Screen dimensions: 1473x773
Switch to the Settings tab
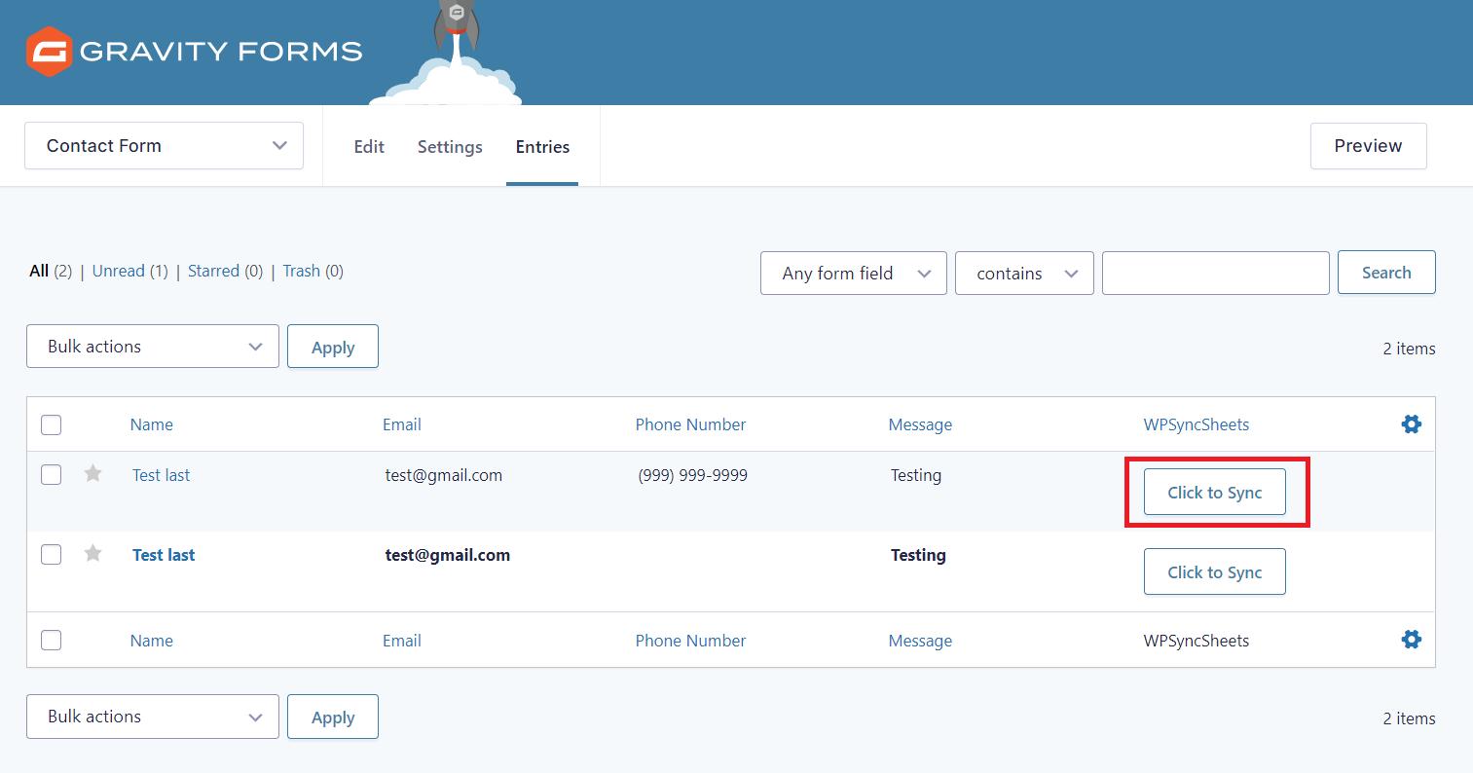450,146
